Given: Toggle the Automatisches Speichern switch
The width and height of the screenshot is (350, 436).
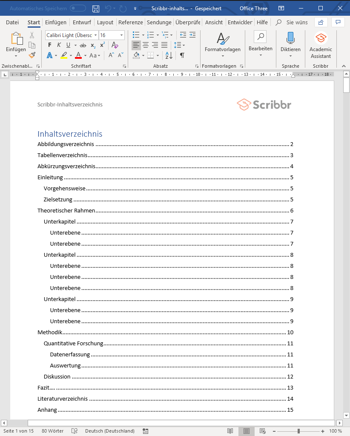Looking at the screenshot, I should [77, 9].
